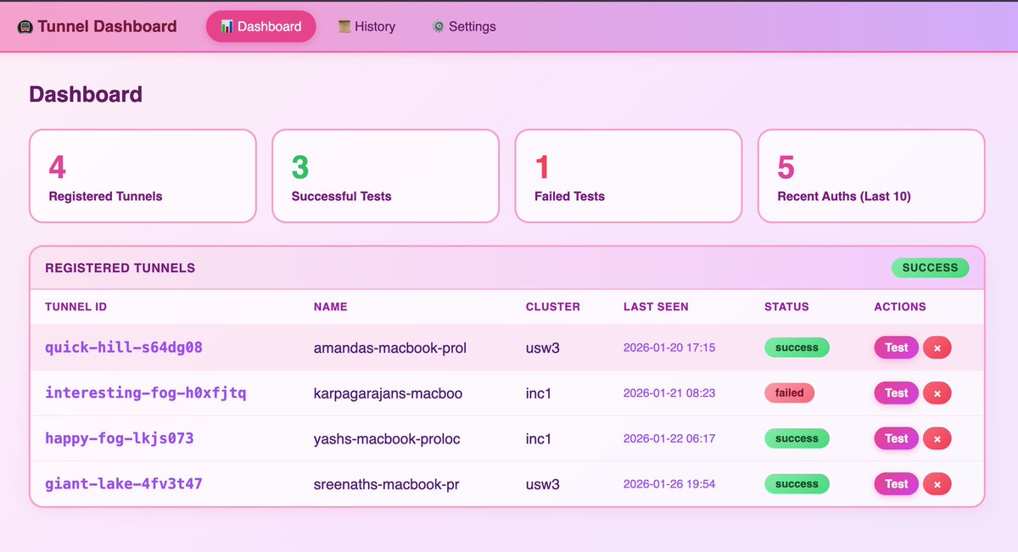Click the success badge in giant-lake row

(797, 484)
